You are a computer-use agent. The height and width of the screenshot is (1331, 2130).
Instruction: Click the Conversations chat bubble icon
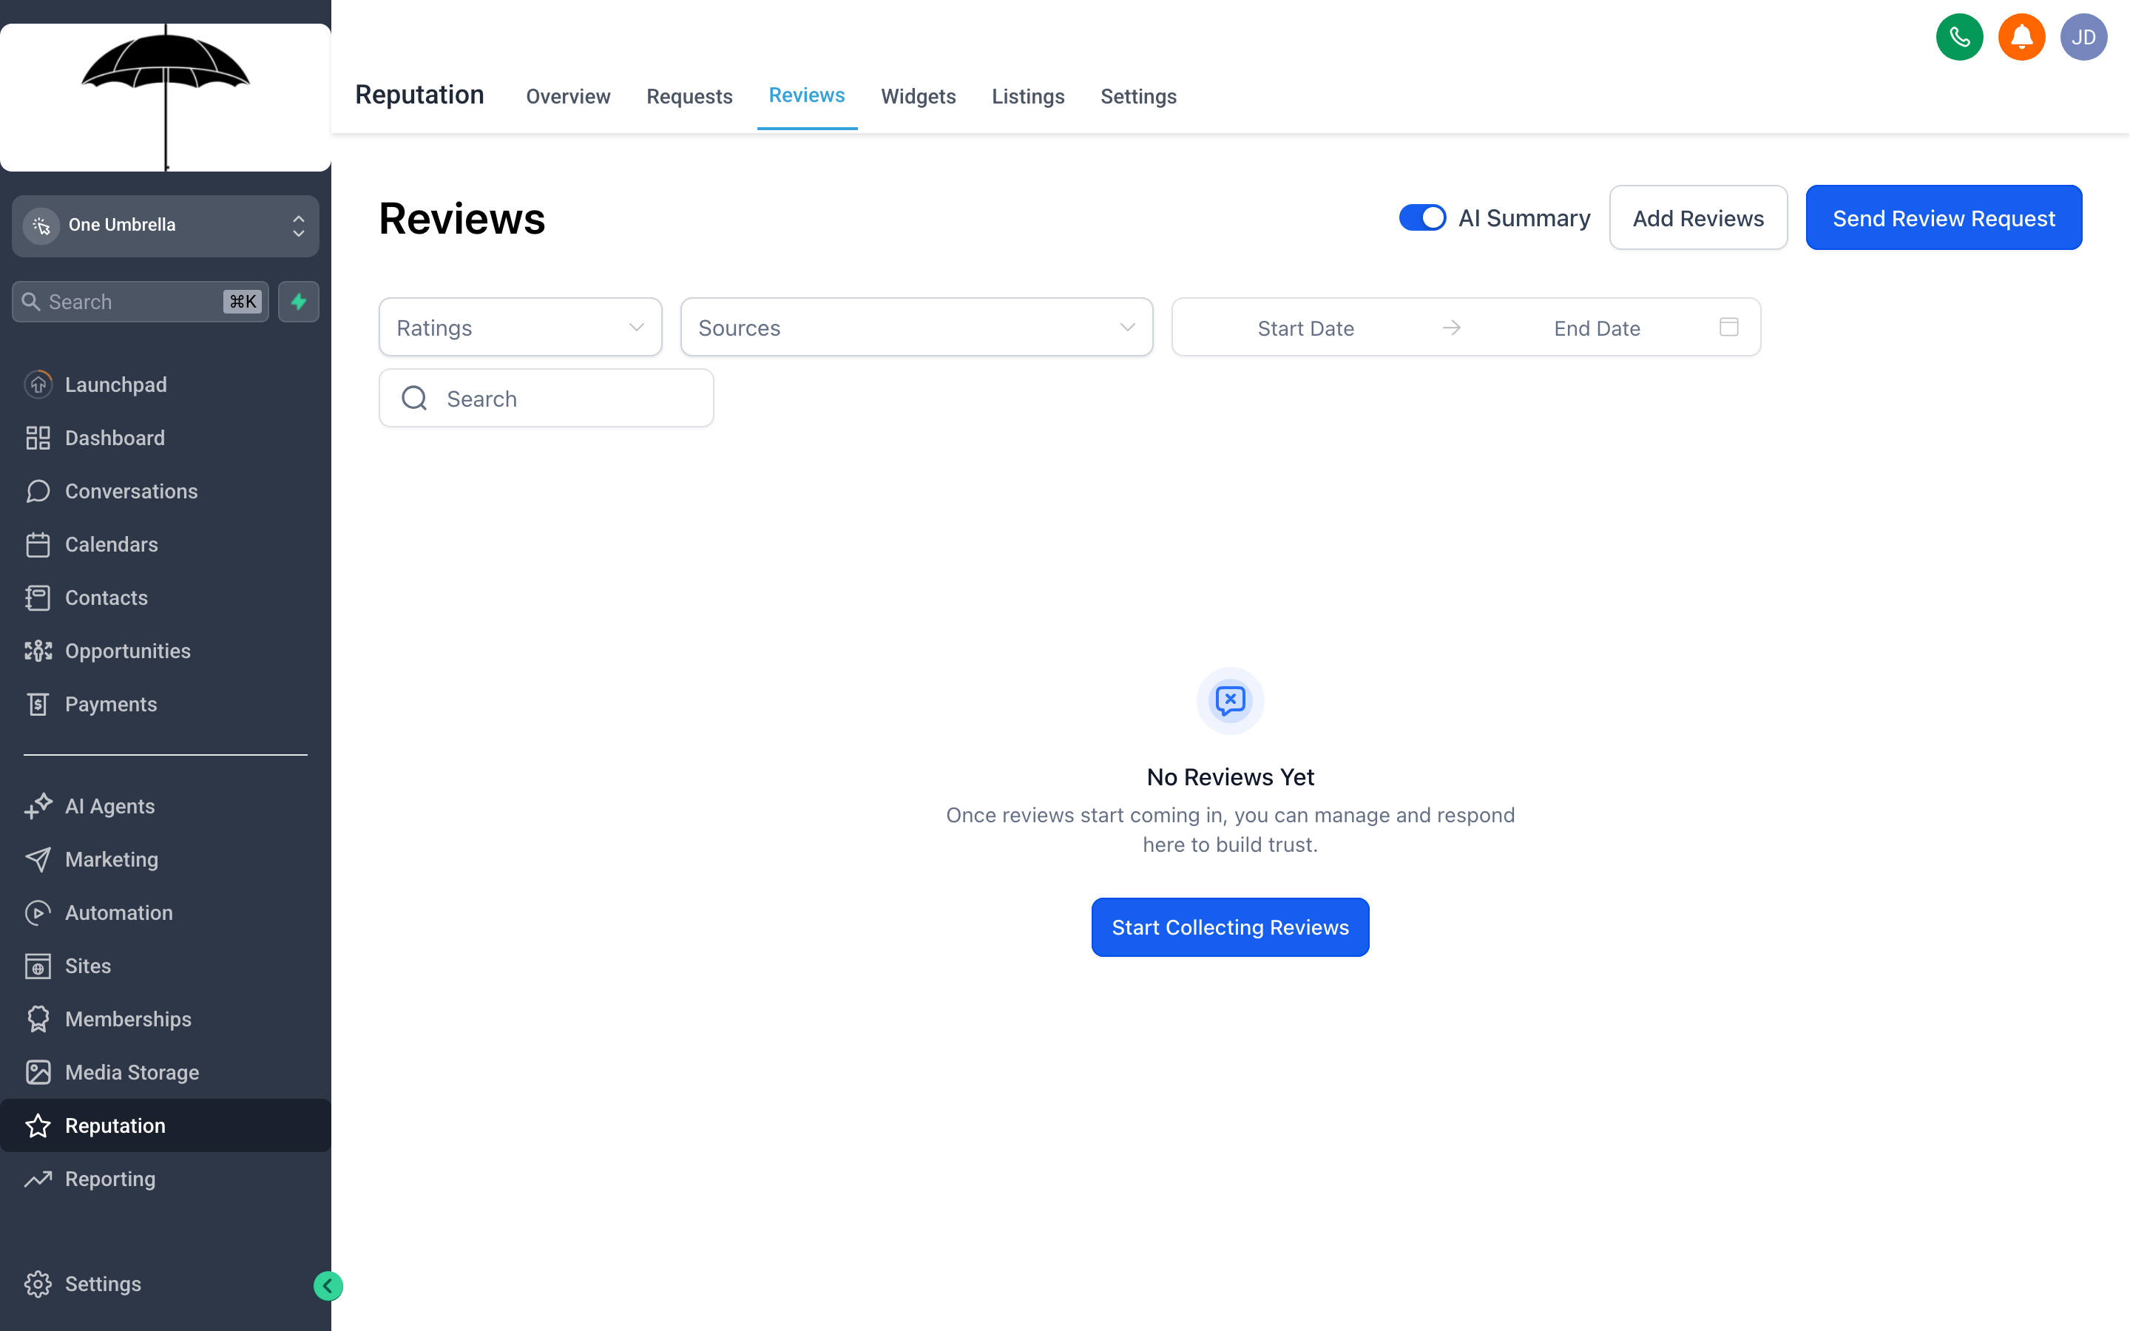point(38,491)
